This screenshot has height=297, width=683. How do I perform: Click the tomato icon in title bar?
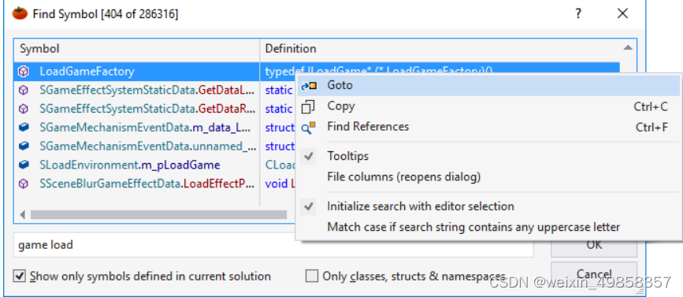coord(20,13)
